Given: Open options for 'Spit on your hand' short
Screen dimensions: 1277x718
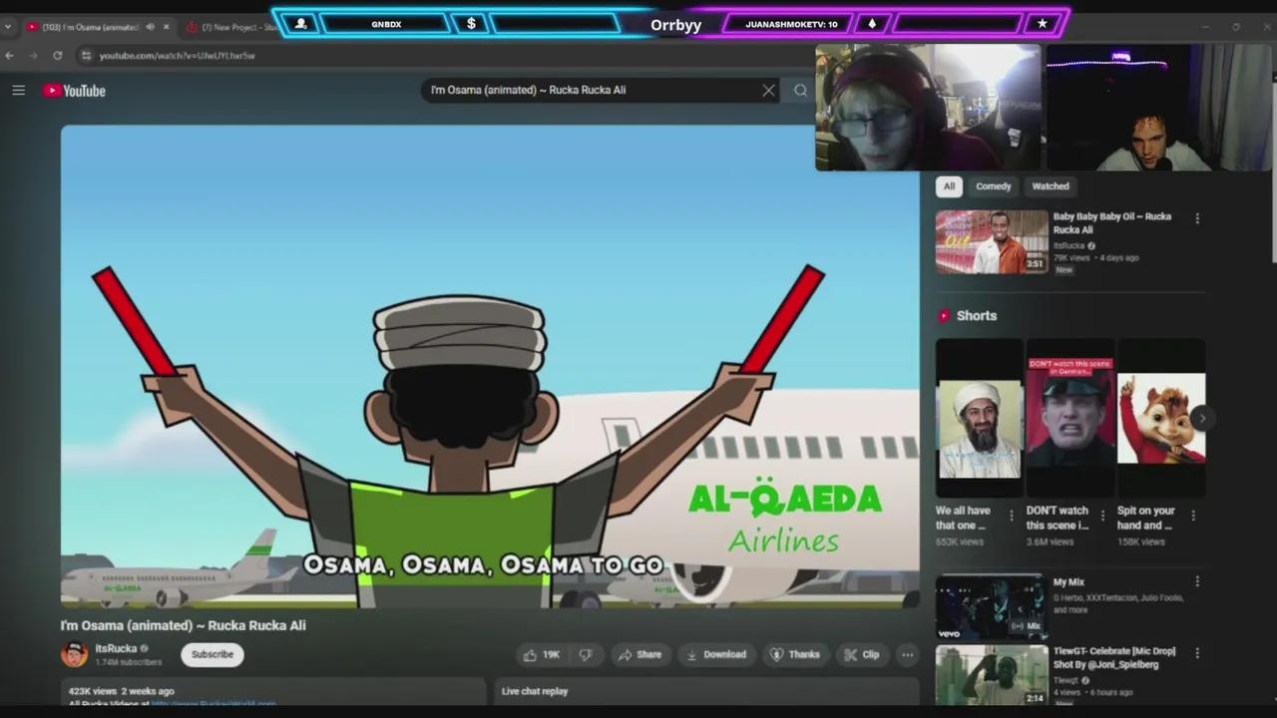Looking at the screenshot, I should click(1193, 516).
